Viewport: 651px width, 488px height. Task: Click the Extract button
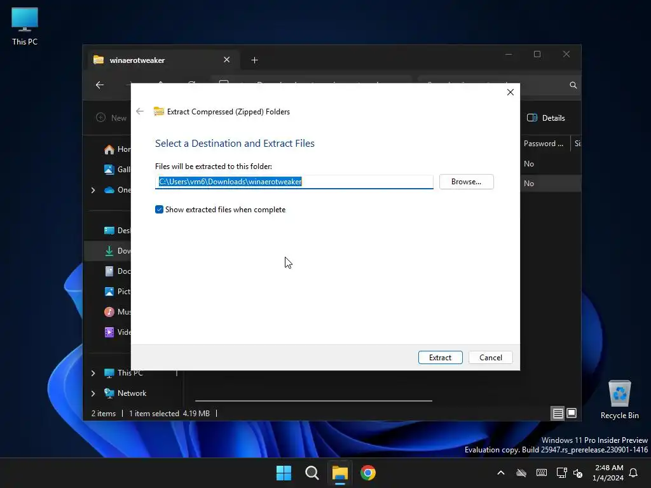click(x=440, y=357)
